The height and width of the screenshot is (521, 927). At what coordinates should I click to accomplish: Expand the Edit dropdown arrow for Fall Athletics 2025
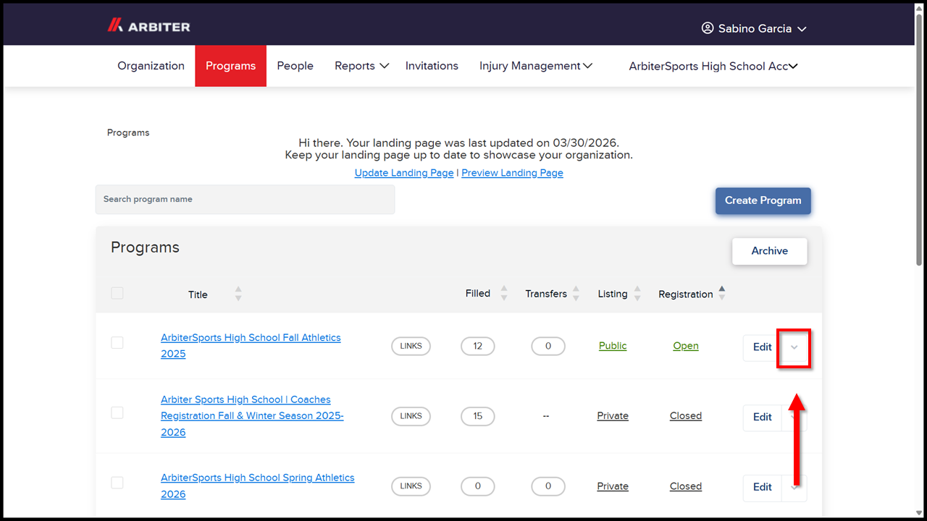(x=794, y=347)
